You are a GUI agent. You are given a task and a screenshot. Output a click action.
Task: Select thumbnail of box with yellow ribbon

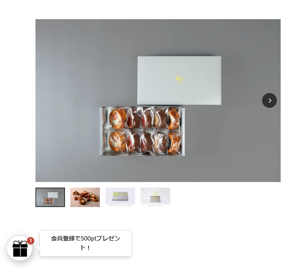coord(120,196)
